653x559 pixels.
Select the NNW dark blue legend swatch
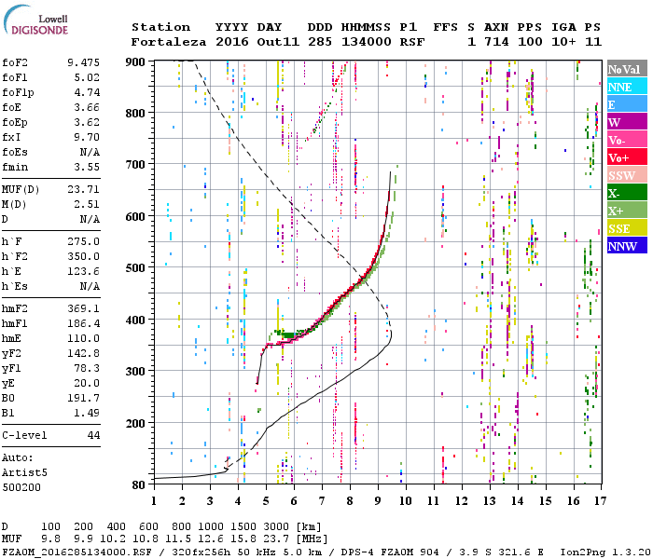(x=627, y=245)
